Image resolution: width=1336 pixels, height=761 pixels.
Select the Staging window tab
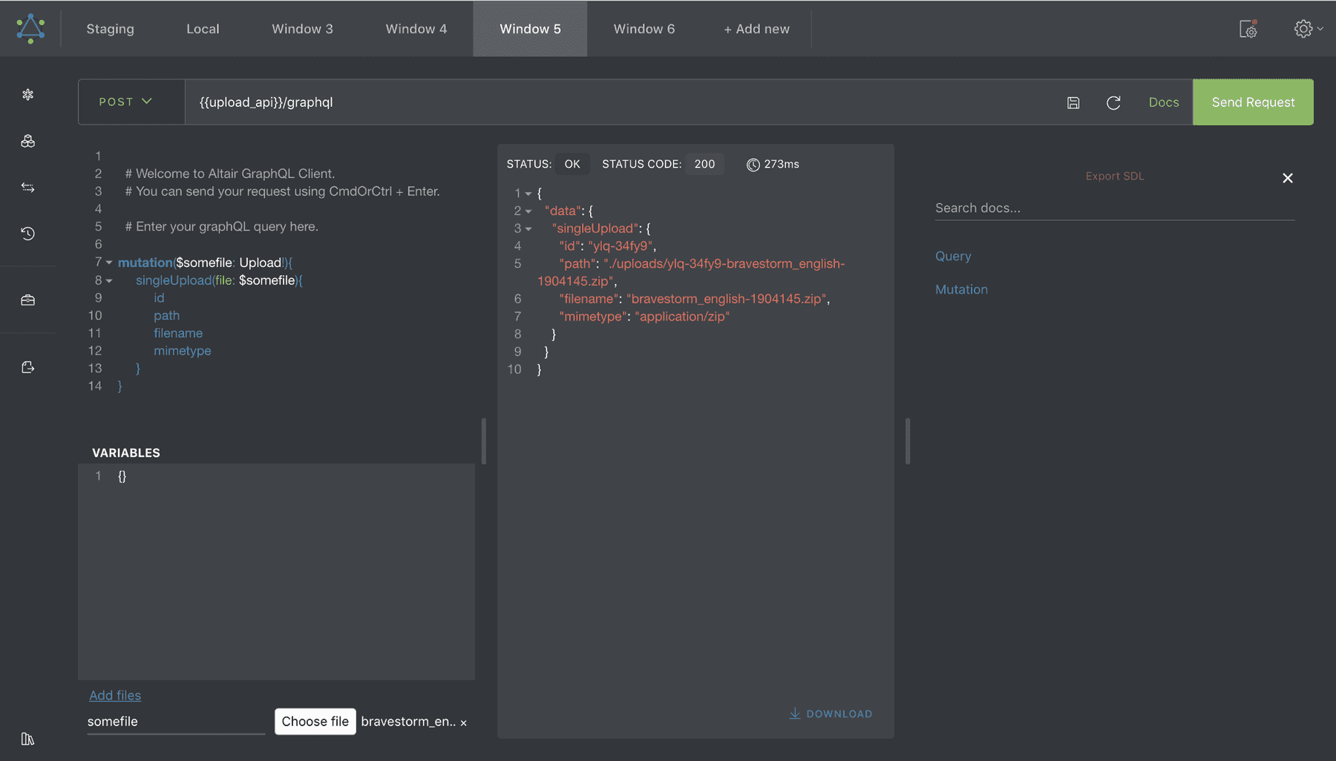pos(110,29)
